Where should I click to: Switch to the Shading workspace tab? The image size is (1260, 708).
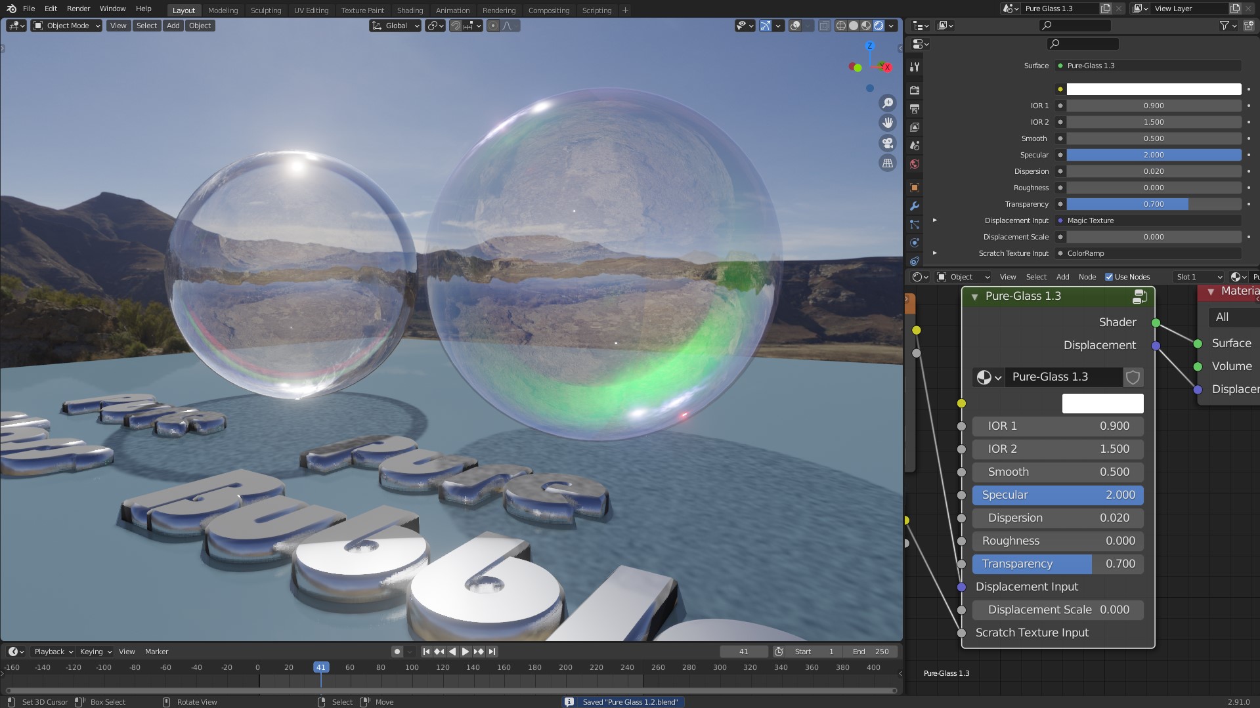click(x=410, y=10)
